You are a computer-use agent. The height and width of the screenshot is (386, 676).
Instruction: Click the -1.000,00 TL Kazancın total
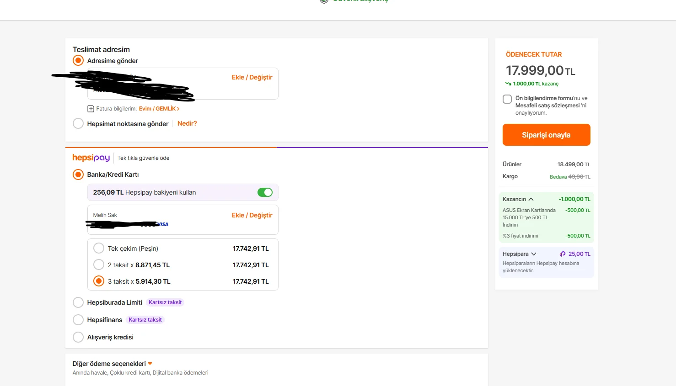pyautogui.click(x=574, y=199)
